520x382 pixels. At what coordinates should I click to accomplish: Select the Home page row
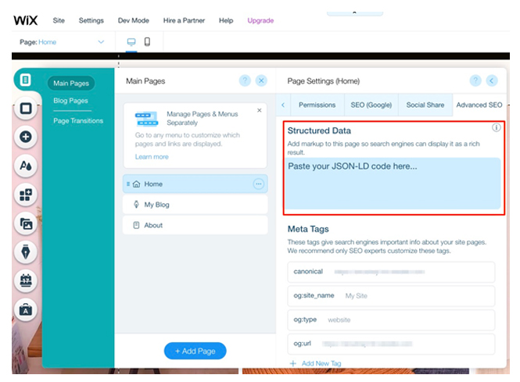click(x=195, y=184)
